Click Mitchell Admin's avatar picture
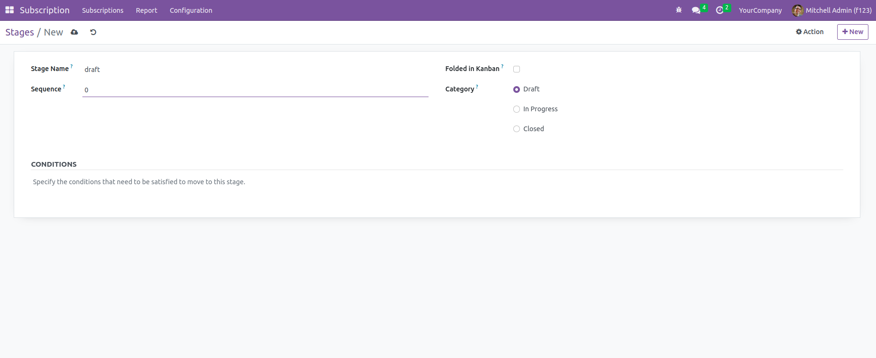Image resolution: width=876 pixels, height=358 pixels. click(797, 10)
